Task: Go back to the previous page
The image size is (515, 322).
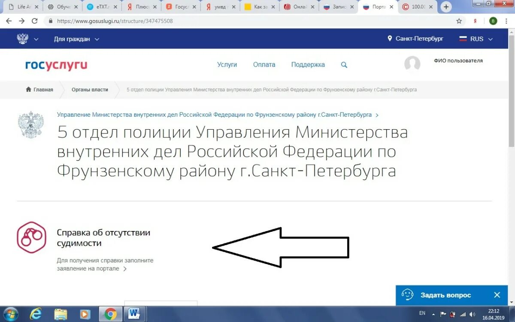Action: pyautogui.click(x=9, y=21)
